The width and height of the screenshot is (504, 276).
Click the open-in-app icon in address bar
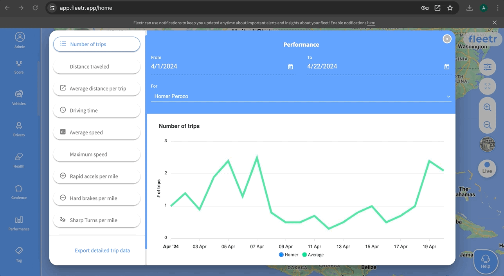[437, 8]
